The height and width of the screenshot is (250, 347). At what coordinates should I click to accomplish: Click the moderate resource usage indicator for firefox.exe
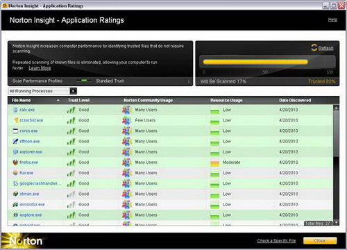click(214, 163)
